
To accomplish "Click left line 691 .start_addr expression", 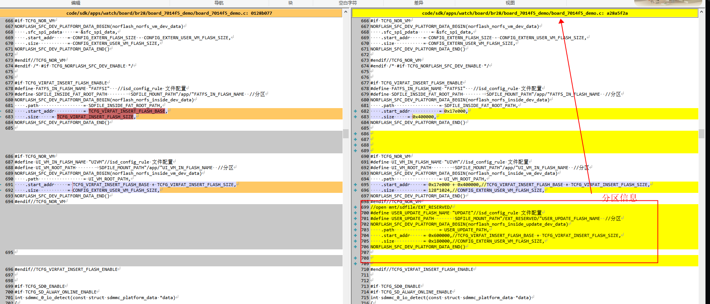I will (x=155, y=185).
